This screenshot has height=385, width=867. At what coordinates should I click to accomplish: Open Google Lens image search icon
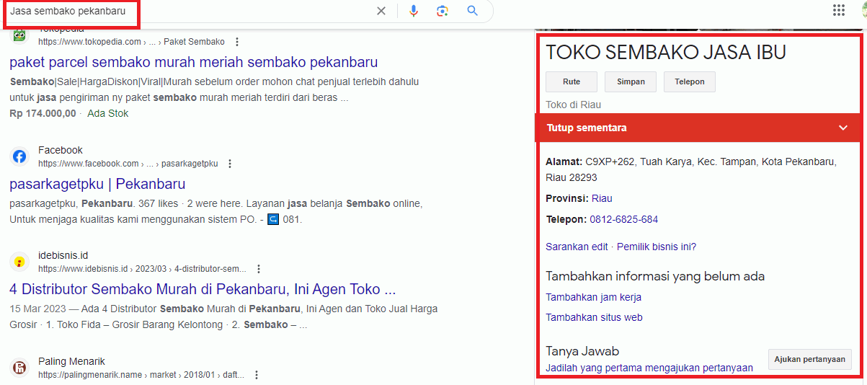pos(443,11)
